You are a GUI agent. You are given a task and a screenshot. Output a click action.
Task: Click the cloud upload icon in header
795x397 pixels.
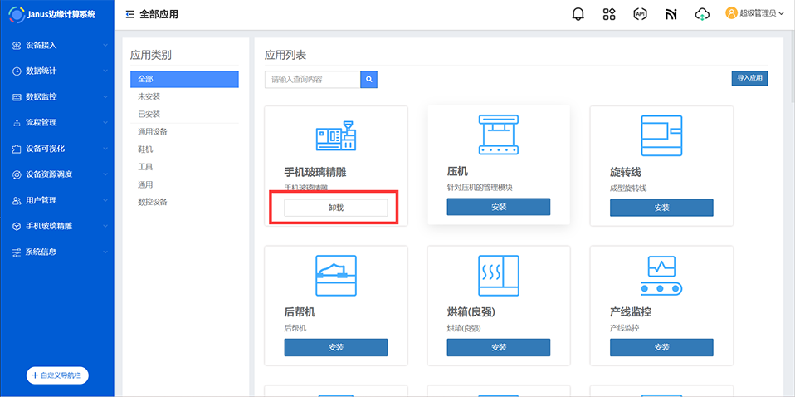pos(702,14)
